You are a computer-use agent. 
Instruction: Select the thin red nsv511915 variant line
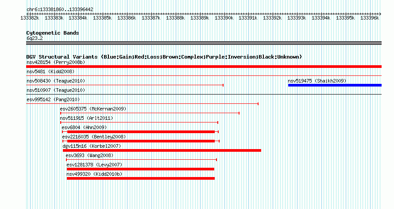click(x=139, y=122)
